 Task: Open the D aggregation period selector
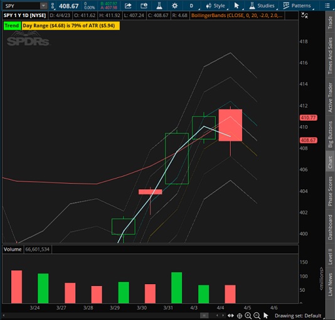(191, 6)
